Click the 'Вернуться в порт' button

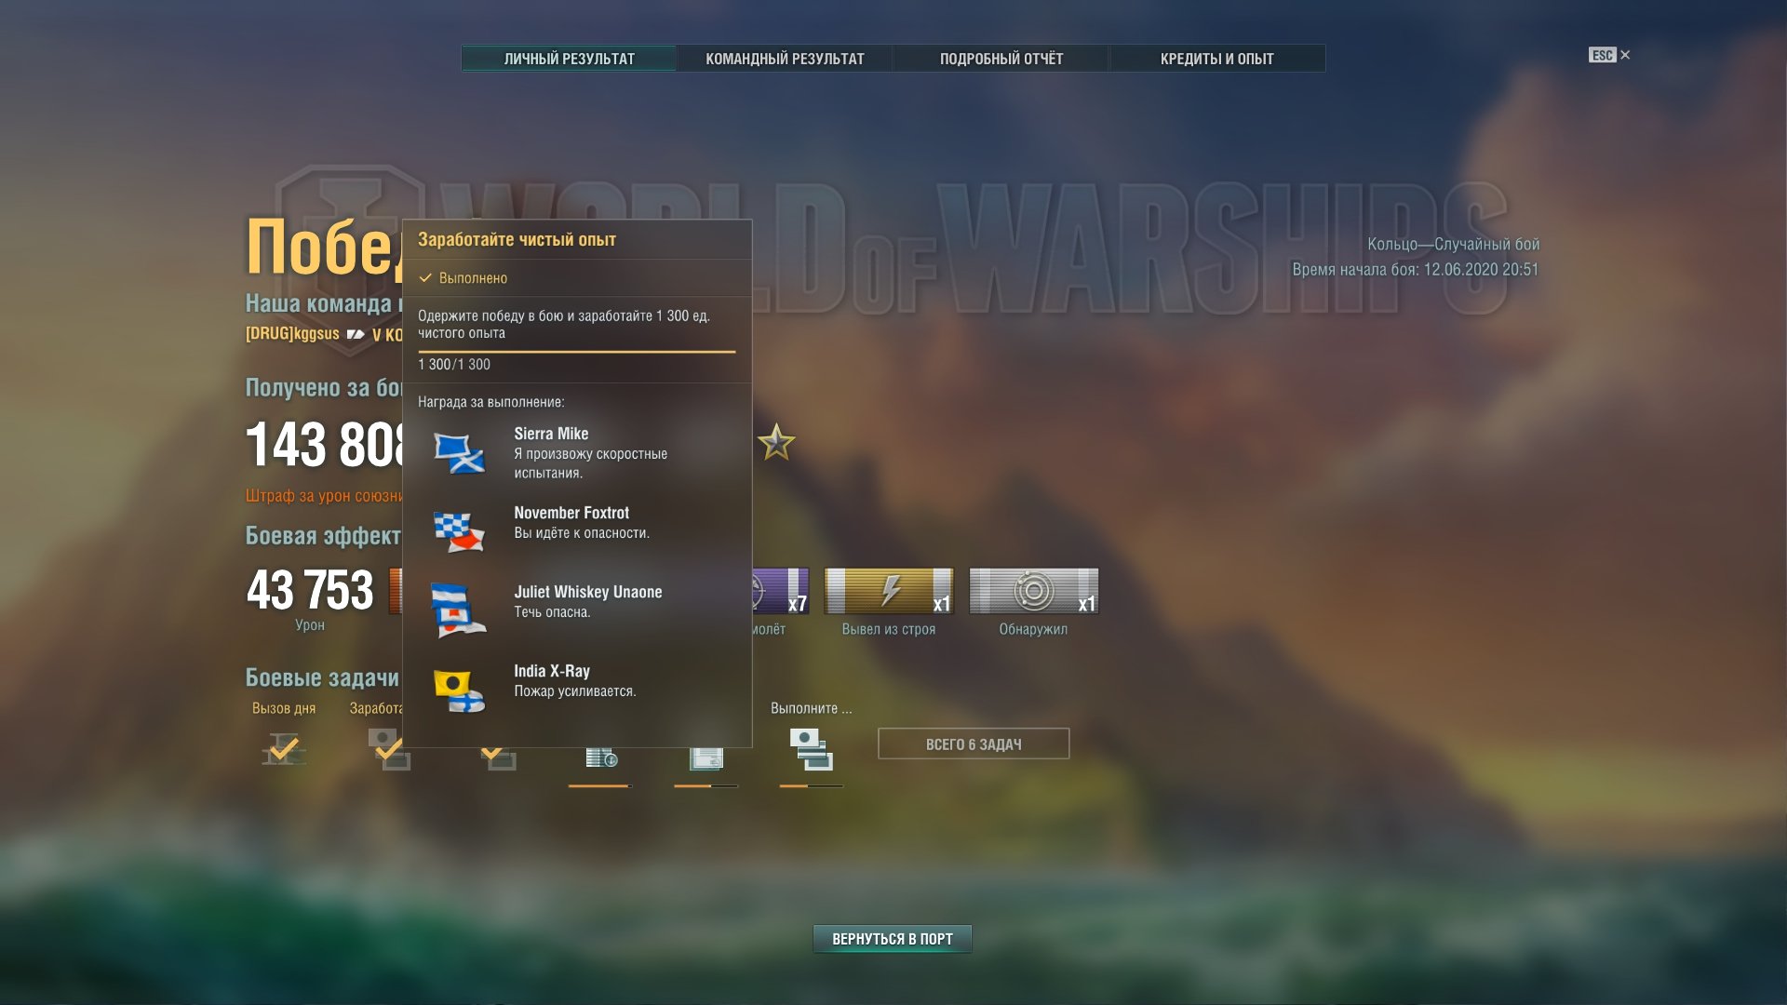(892, 939)
